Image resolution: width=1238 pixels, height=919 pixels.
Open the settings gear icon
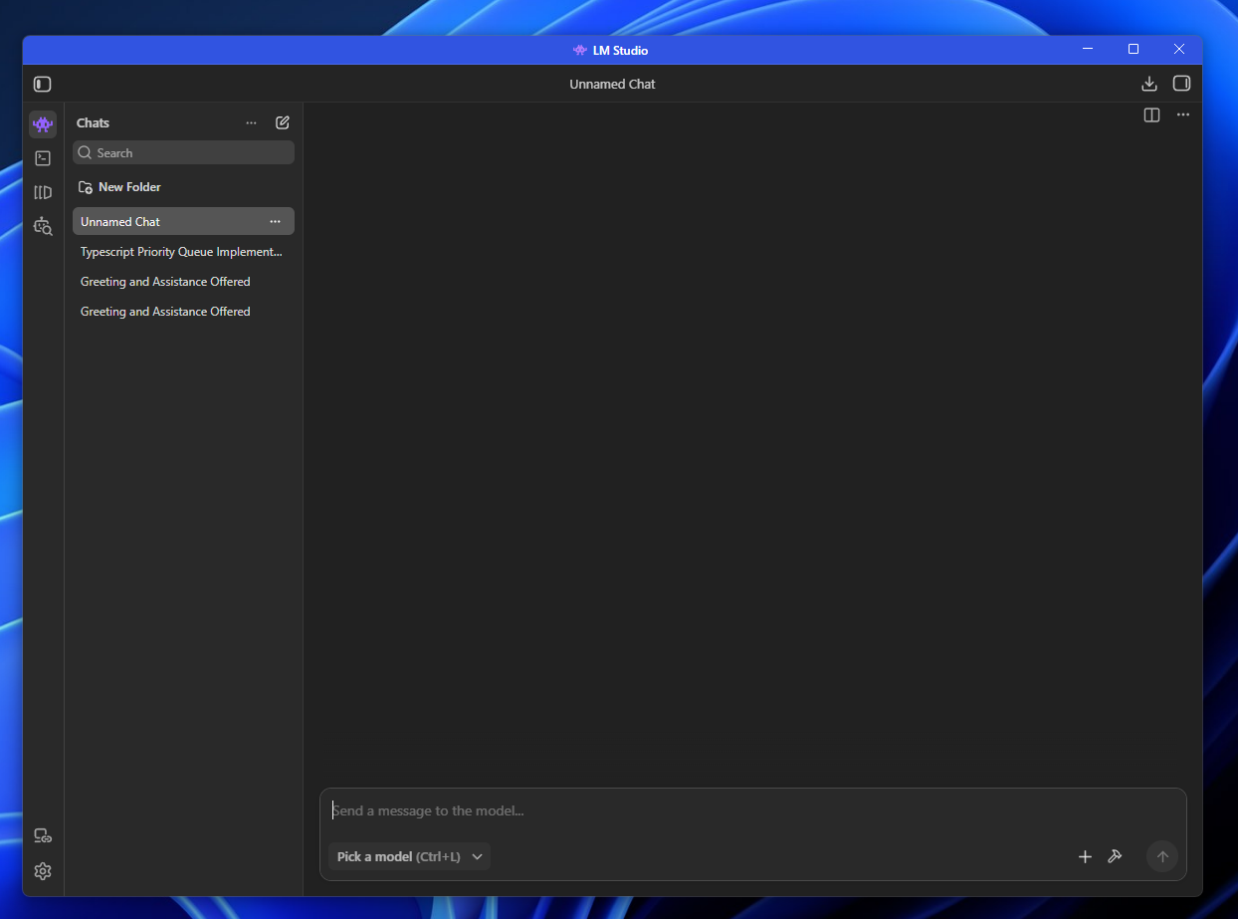click(43, 871)
